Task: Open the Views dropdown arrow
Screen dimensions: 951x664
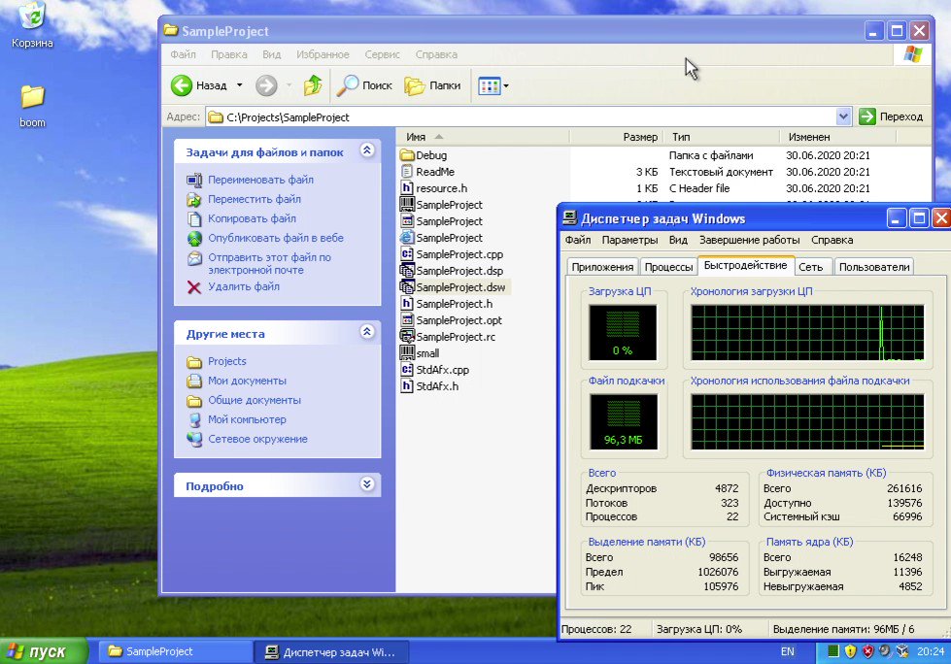Action: tap(506, 86)
